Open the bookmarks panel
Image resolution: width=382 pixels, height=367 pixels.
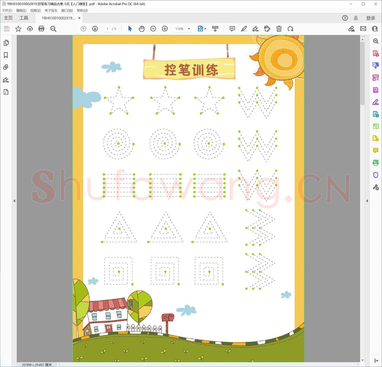6,55
